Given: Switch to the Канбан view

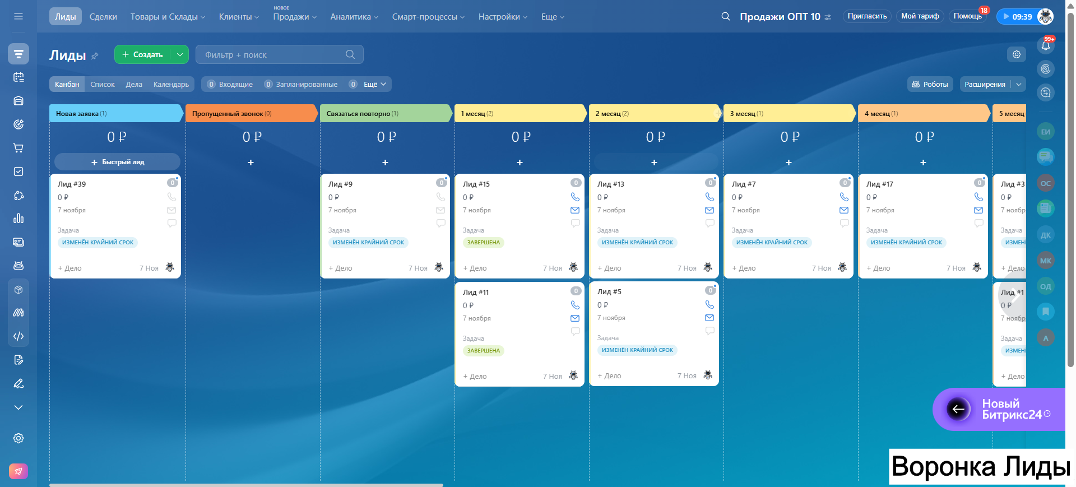Looking at the screenshot, I should [67, 85].
